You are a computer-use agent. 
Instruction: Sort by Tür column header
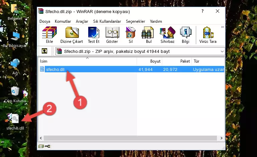[208, 61]
